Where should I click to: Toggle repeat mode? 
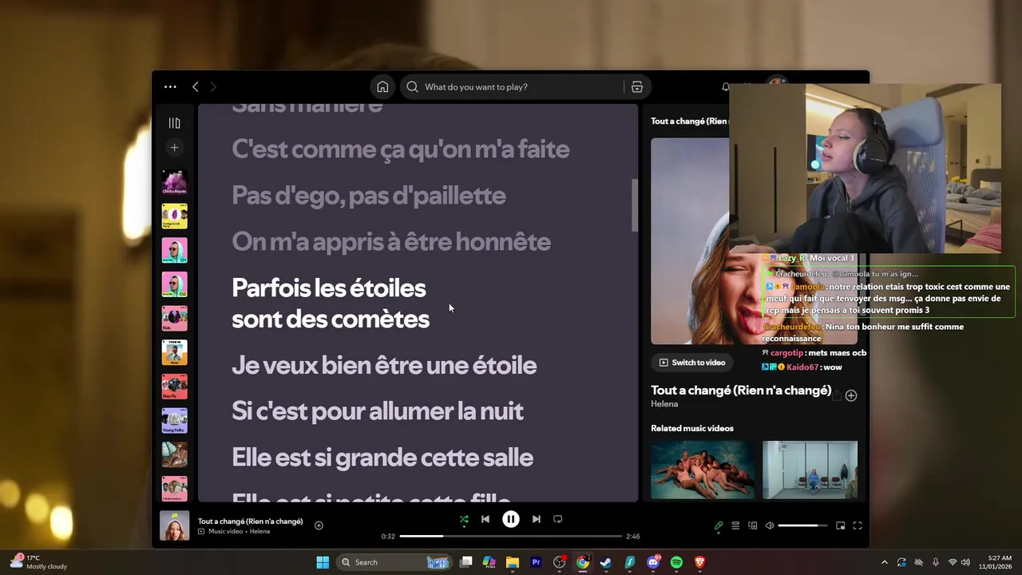click(558, 519)
